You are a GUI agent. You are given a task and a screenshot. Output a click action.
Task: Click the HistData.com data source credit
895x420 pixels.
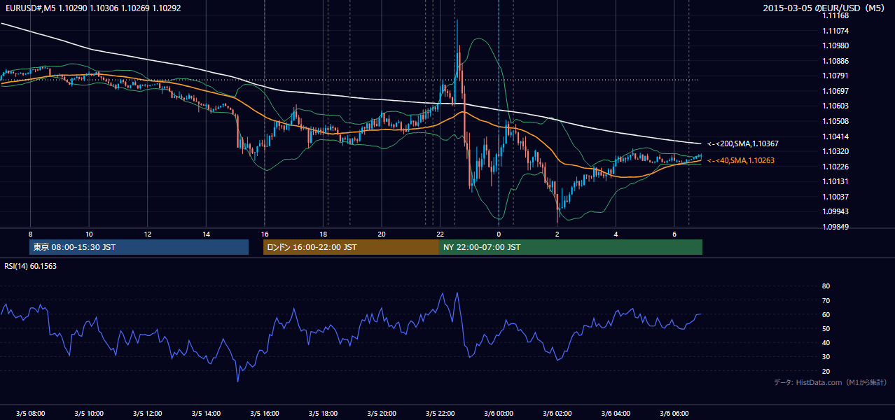coord(831,382)
